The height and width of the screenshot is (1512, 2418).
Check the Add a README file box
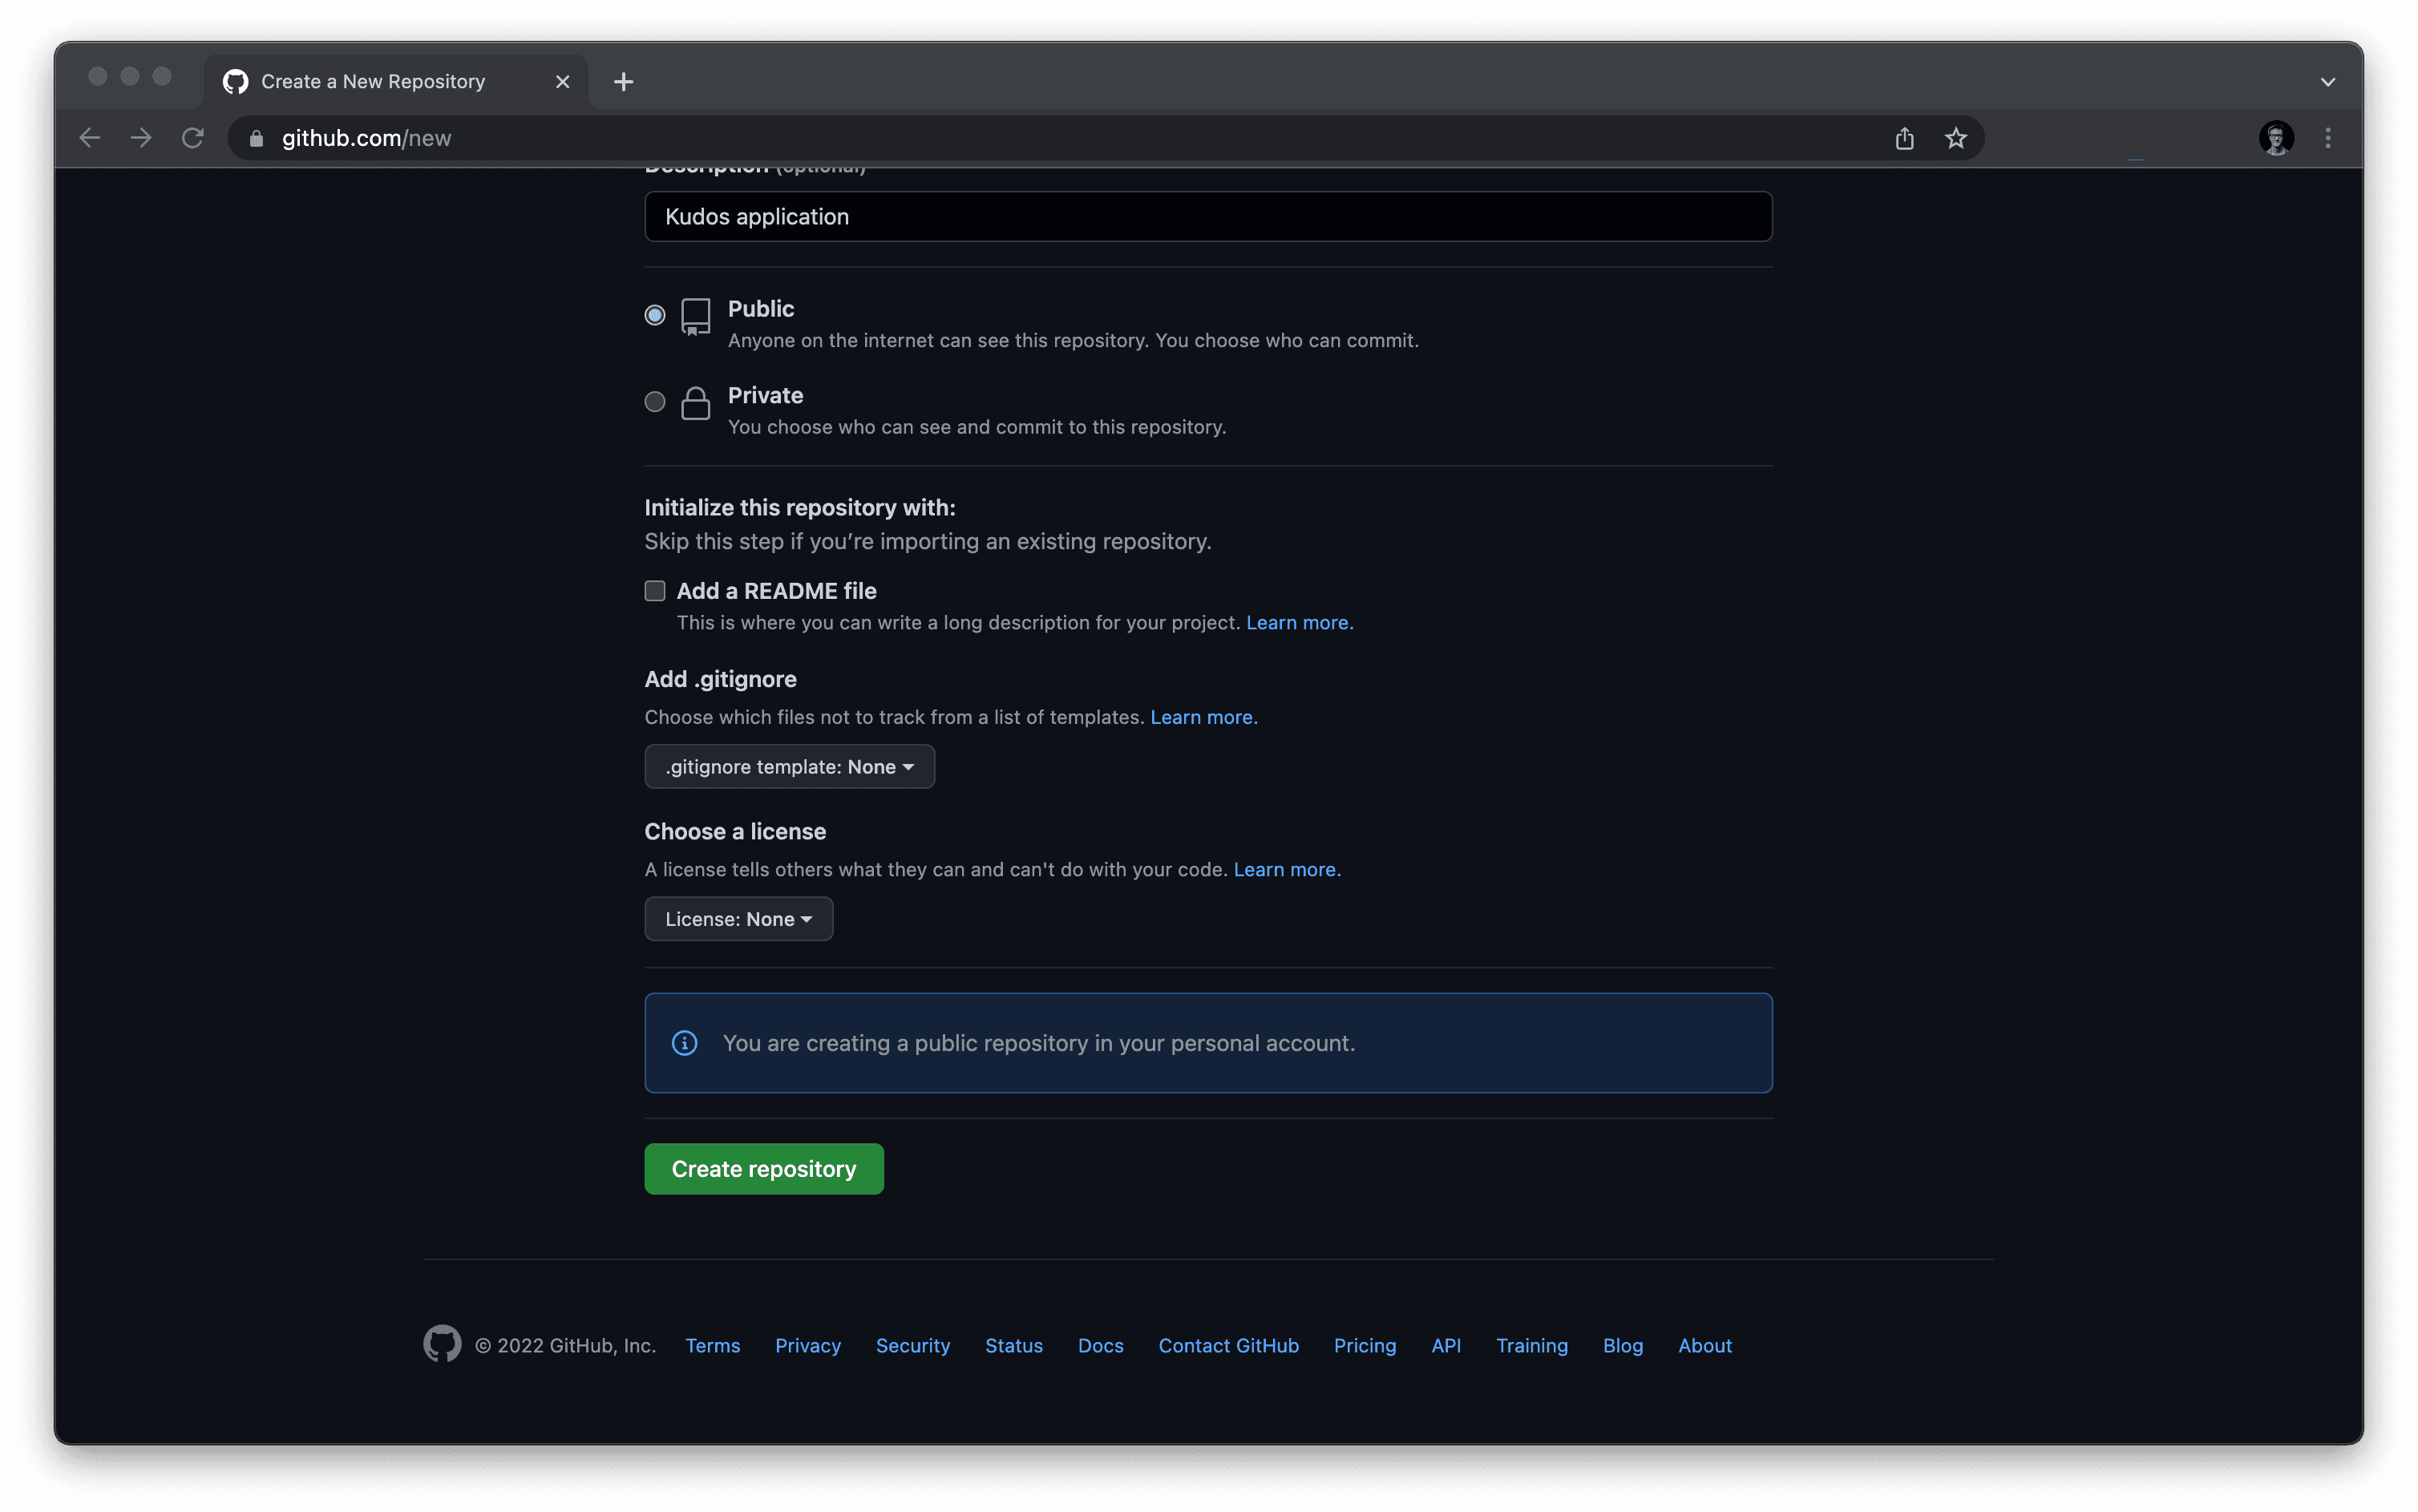click(655, 591)
